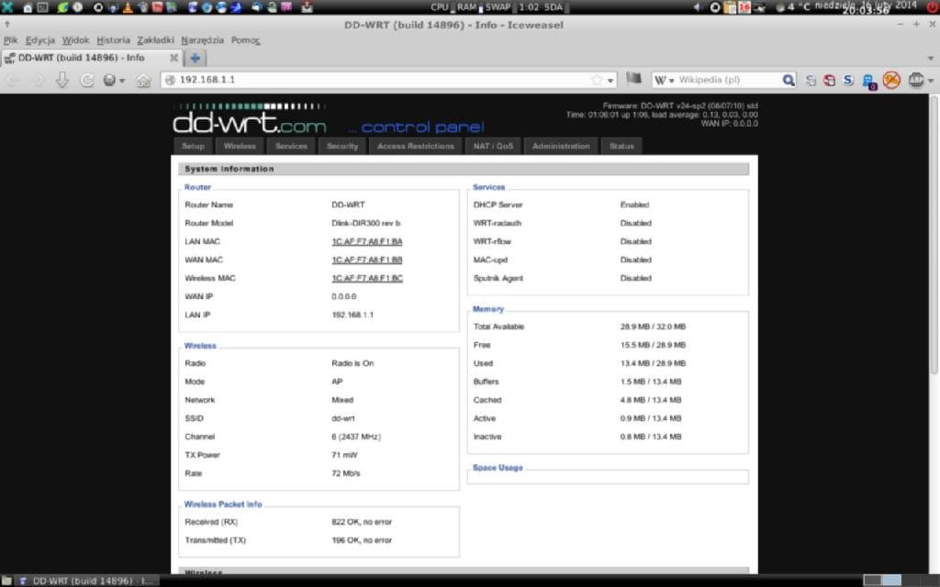Open the Widok menu

pos(75,40)
